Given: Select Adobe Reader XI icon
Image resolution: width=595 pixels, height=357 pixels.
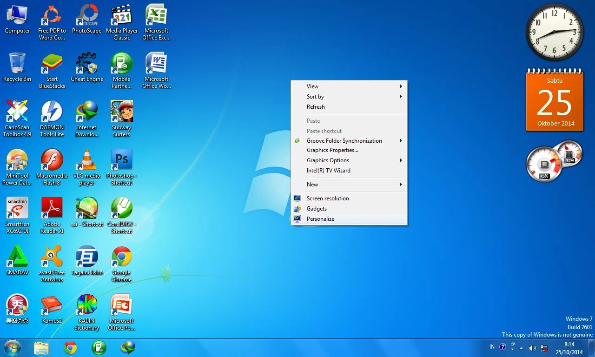Looking at the screenshot, I should [52, 216].
